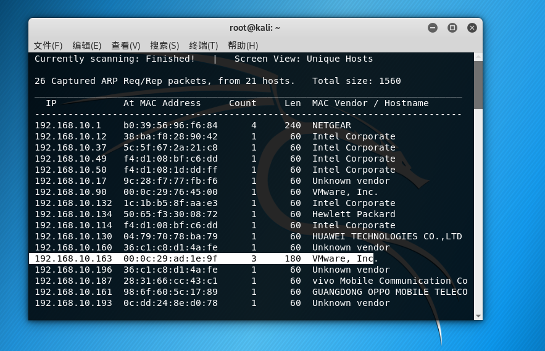Image resolution: width=545 pixels, height=351 pixels.
Task: Click the scrollbar down arrow
Action: pyautogui.click(x=478, y=316)
